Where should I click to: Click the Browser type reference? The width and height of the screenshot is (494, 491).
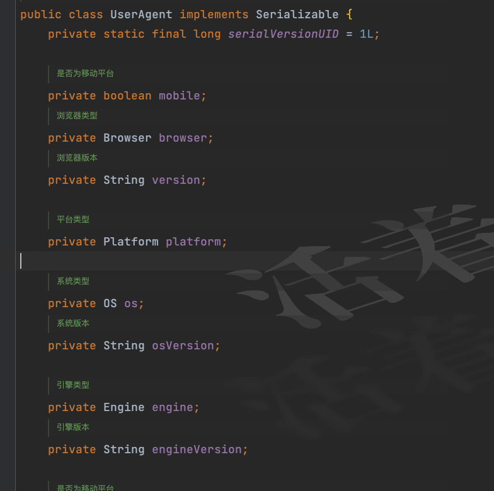[127, 138]
